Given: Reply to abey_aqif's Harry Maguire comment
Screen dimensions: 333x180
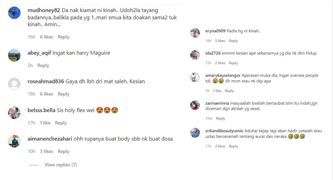Looking at the screenshot, I should point(43,65).
